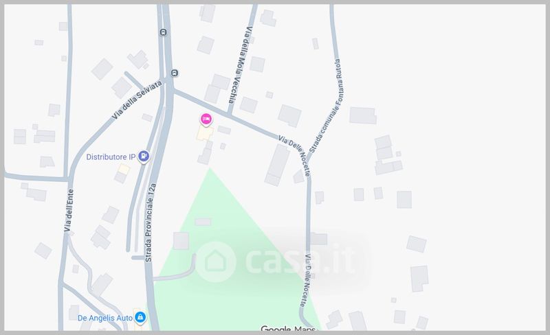Select the Strada Provinciale 12a road label
This screenshot has height=335, width=550.
tap(150, 222)
